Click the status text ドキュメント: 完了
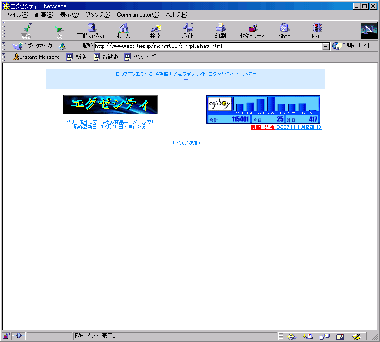The image size is (380, 342). coord(95,336)
